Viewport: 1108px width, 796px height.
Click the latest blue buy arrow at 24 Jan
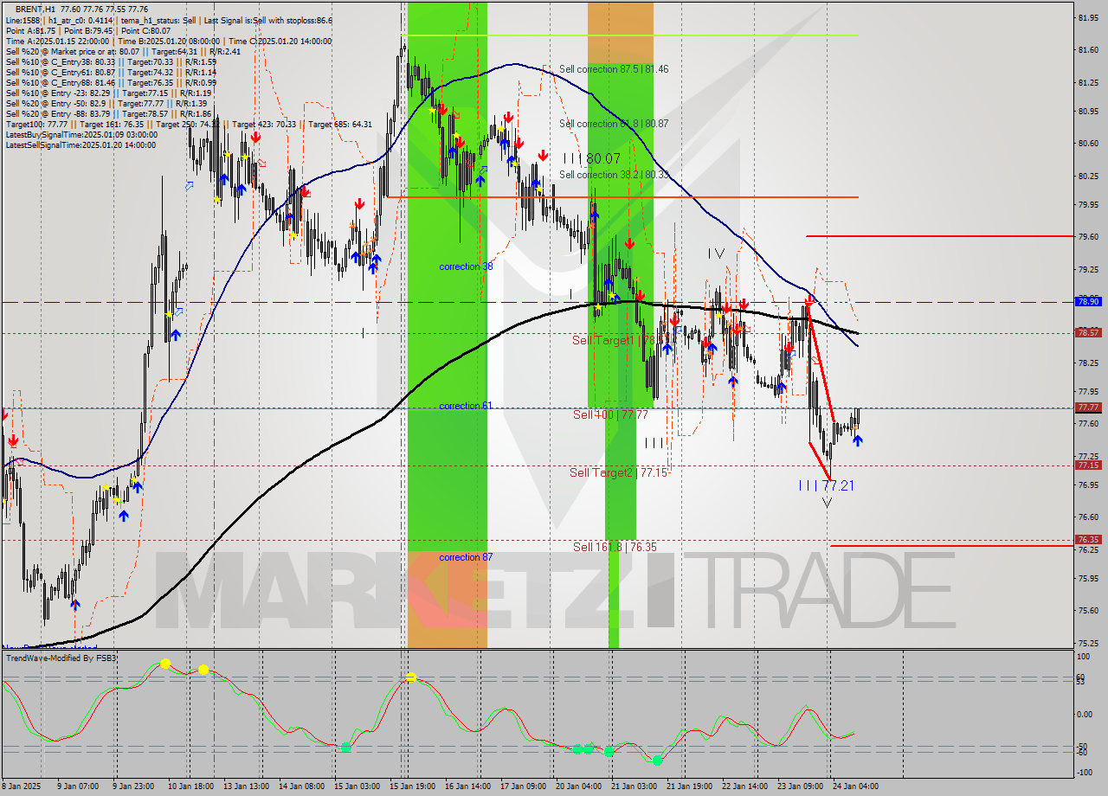[857, 440]
